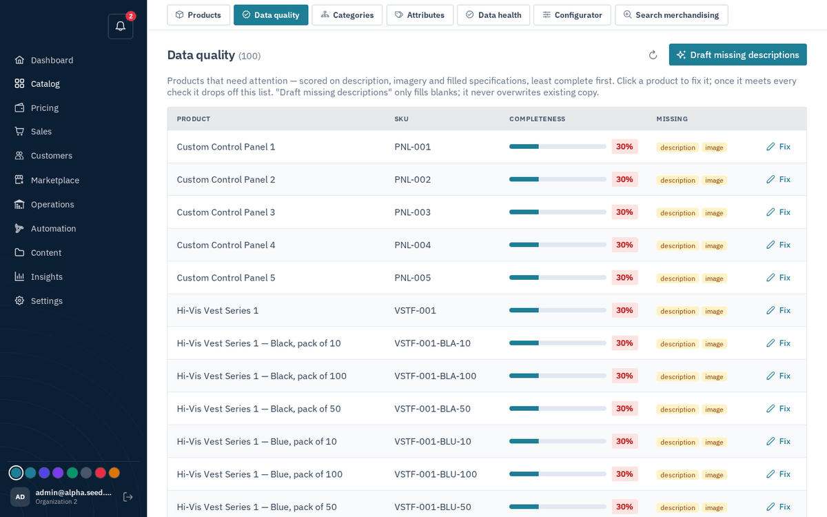The image size is (827, 517).
Task: Click the sign-out icon next to admin email
Action: pos(127,496)
